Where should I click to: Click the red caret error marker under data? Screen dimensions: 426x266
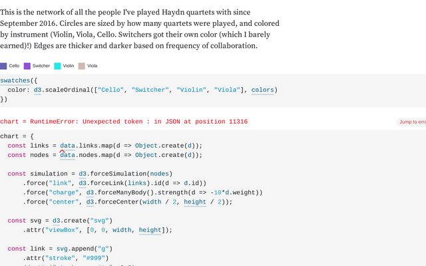click(x=62, y=152)
